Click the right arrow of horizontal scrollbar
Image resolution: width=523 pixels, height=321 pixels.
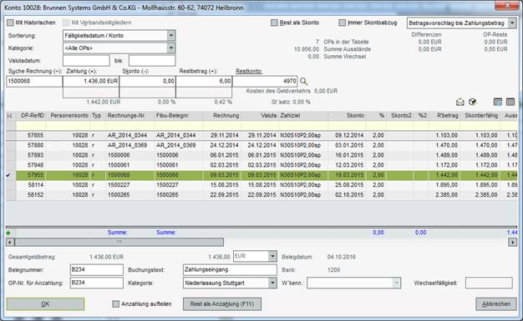pos(512,242)
